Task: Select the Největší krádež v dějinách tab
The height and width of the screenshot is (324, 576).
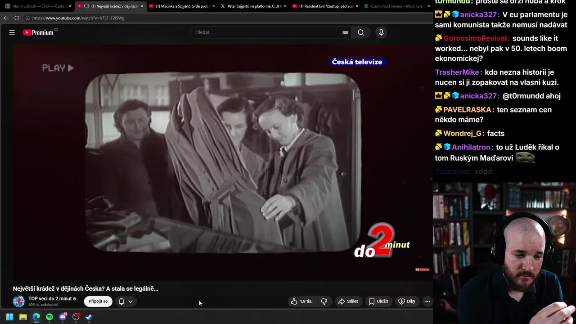Action: point(111,6)
